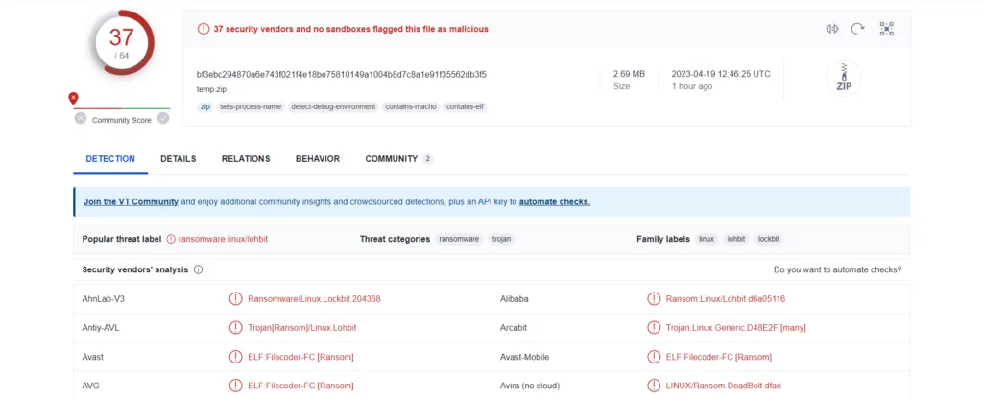The width and height of the screenshot is (983, 398).
Task: Click the ZIP file type icon
Action: point(844,79)
